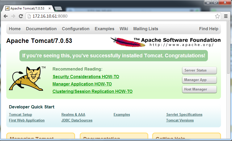The width and height of the screenshot is (232, 141).
Task: Click the Apache Tomcat/7.0.53 heading text
Action: 39,41
